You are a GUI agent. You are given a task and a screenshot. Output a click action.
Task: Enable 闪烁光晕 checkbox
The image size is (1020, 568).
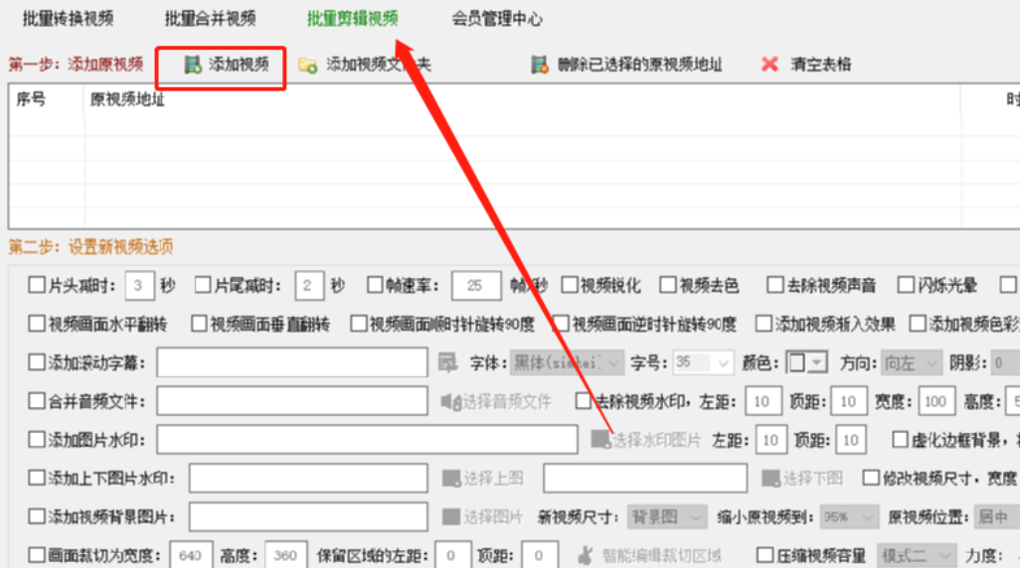(x=906, y=285)
